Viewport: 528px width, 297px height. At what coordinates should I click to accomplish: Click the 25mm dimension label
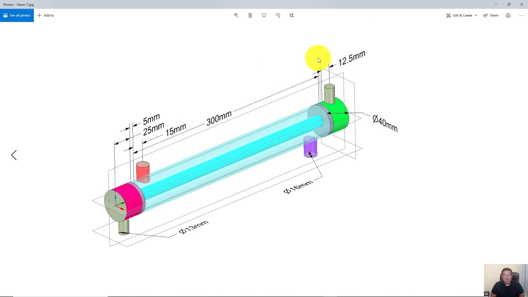[153, 129]
